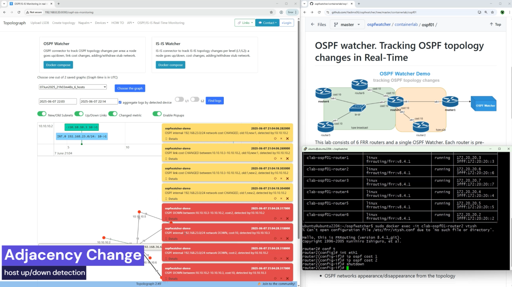Open tab search chevron in GitHub browser
Image resolution: width=512 pixels, height=287 pixels.
305,4
